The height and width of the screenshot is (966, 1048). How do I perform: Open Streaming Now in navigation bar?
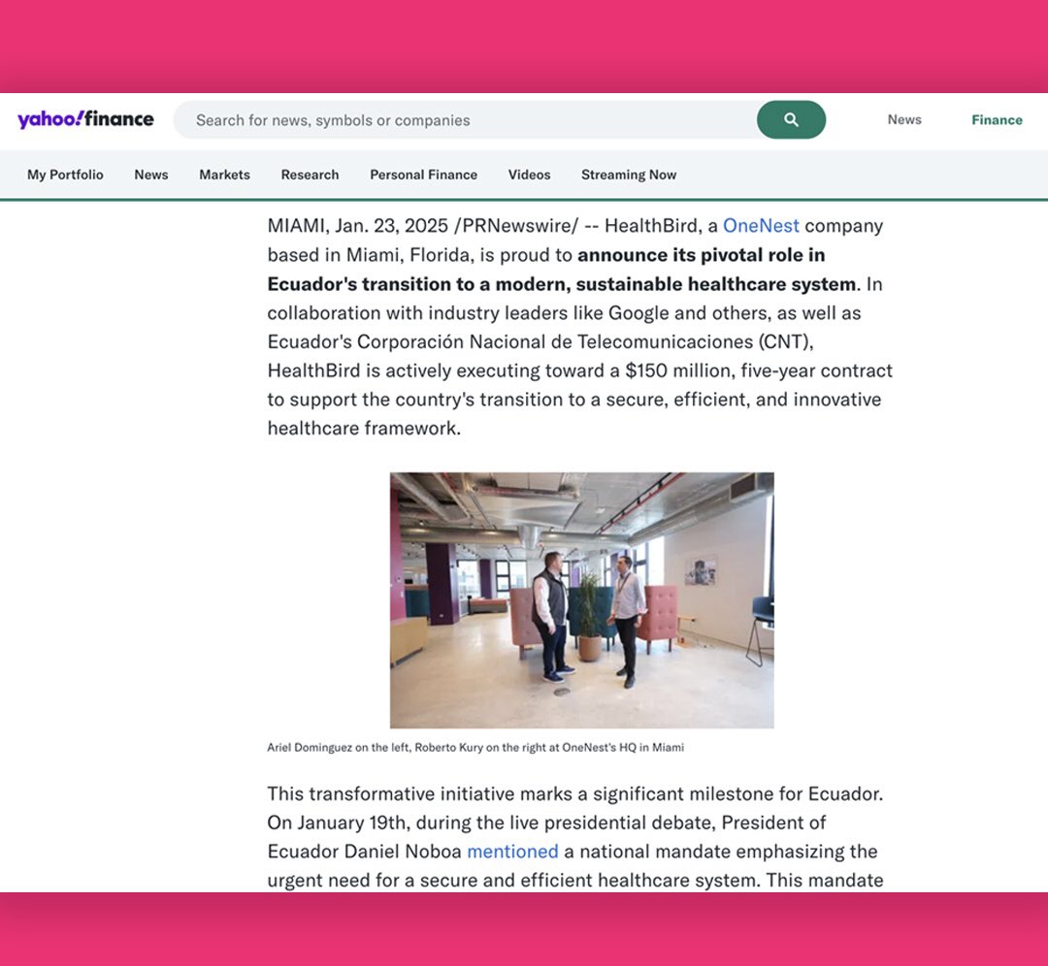pos(629,175)
